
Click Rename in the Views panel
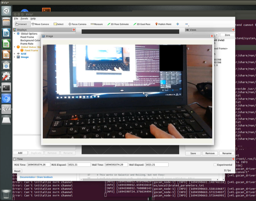(227, 153)
